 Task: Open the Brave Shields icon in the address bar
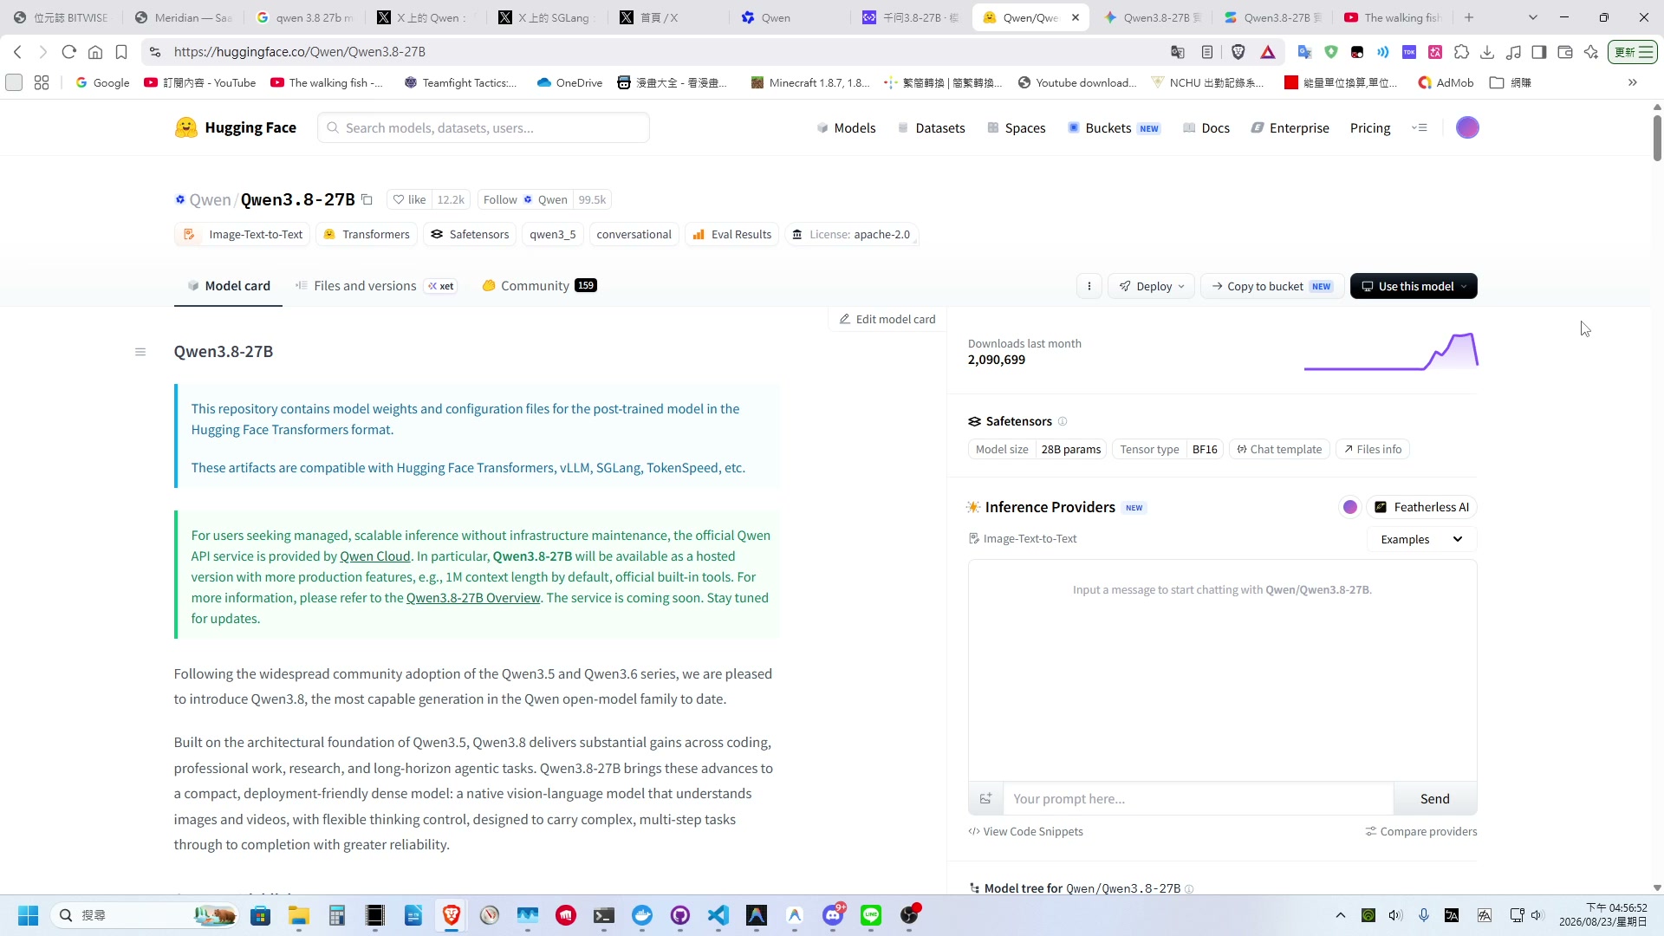point(1238,52)
